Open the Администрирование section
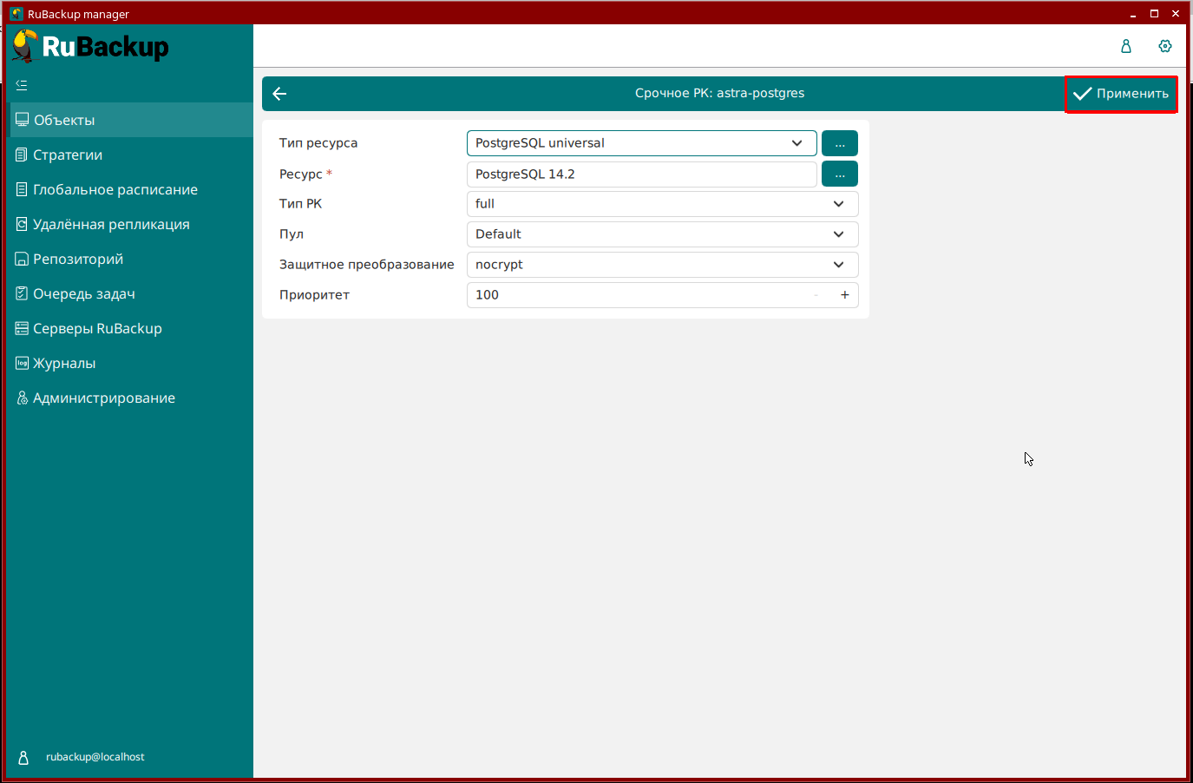 point(130,398)
